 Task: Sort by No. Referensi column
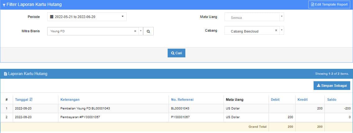[x=182, y=100]
